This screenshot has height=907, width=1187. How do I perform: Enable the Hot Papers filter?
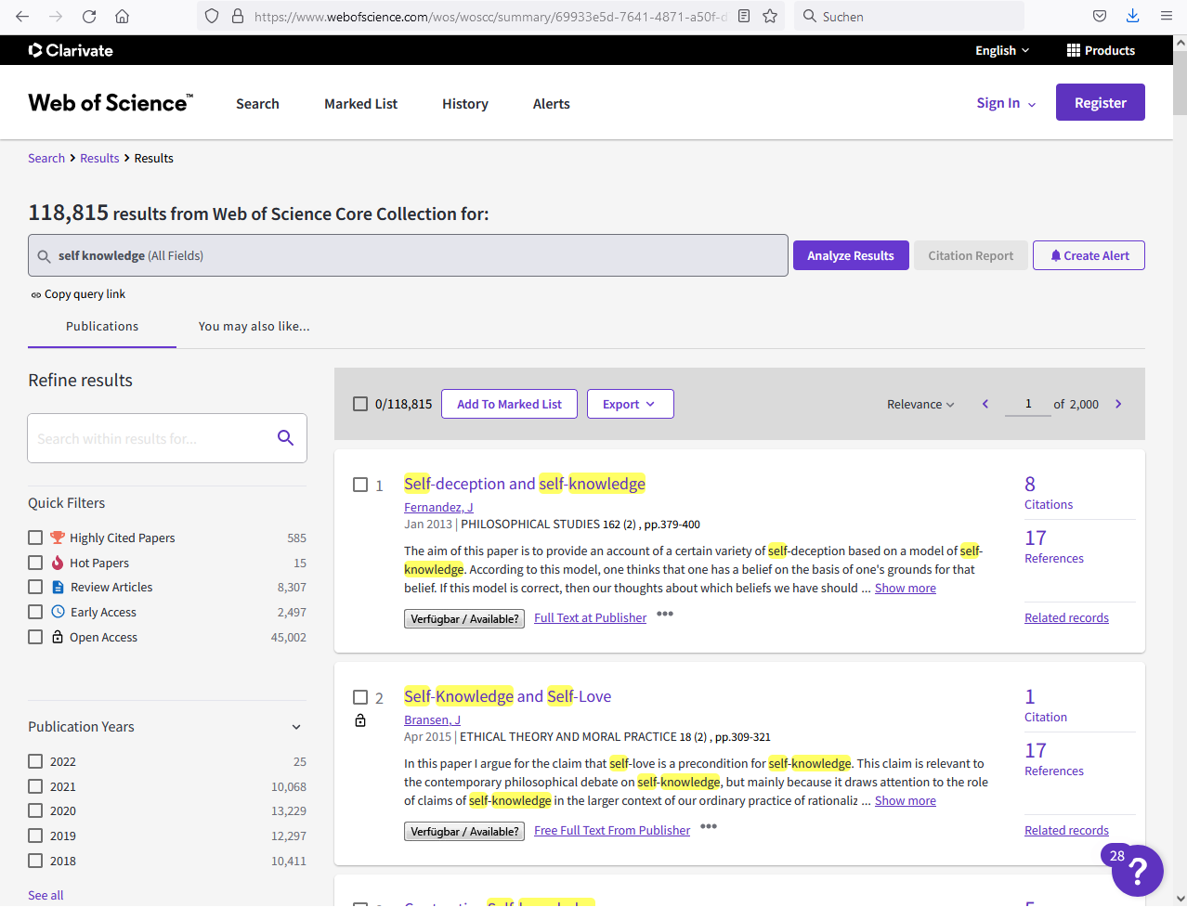click(x=35, y=563)
